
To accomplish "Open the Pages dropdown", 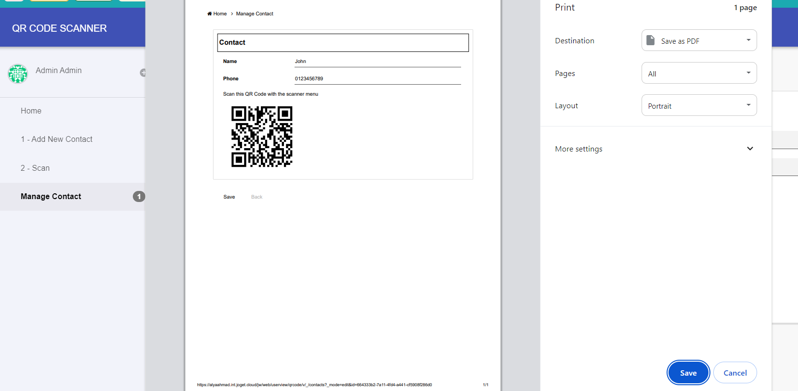I will 699,73.
